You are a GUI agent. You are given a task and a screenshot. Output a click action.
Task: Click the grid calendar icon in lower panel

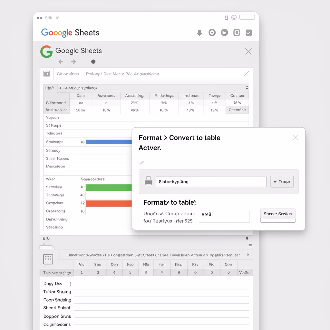pos(48,259)
